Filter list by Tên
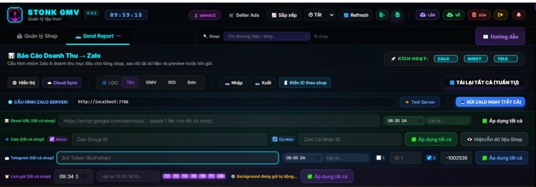Image resolution: width=536 pixels, height=187 pixels. pyautogui.click(x=130, y=82)
